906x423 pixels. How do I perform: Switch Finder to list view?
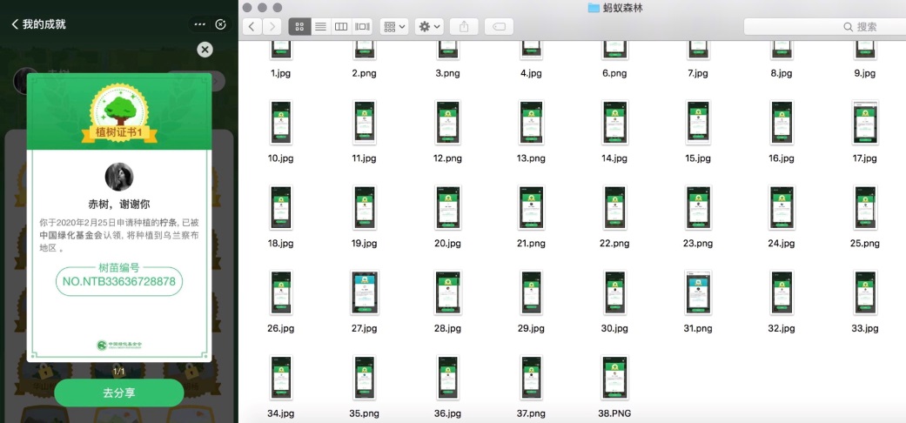[320, 27]
